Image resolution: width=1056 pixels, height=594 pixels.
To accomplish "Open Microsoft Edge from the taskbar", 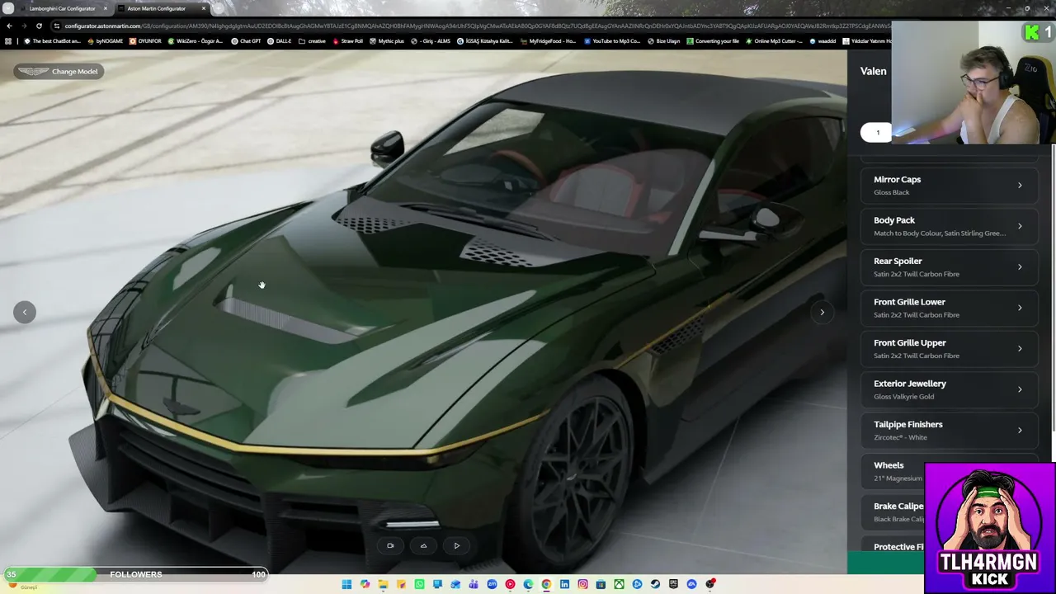I will point(528,584).
